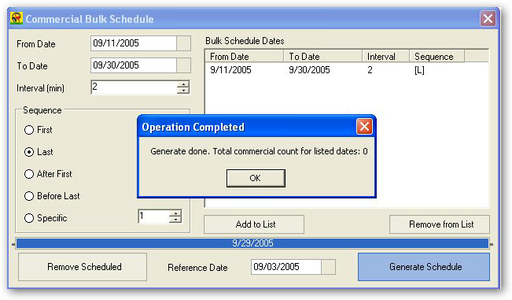Sort by the To Date column header
The image size is (512, 300).
[x=323, y=56]
